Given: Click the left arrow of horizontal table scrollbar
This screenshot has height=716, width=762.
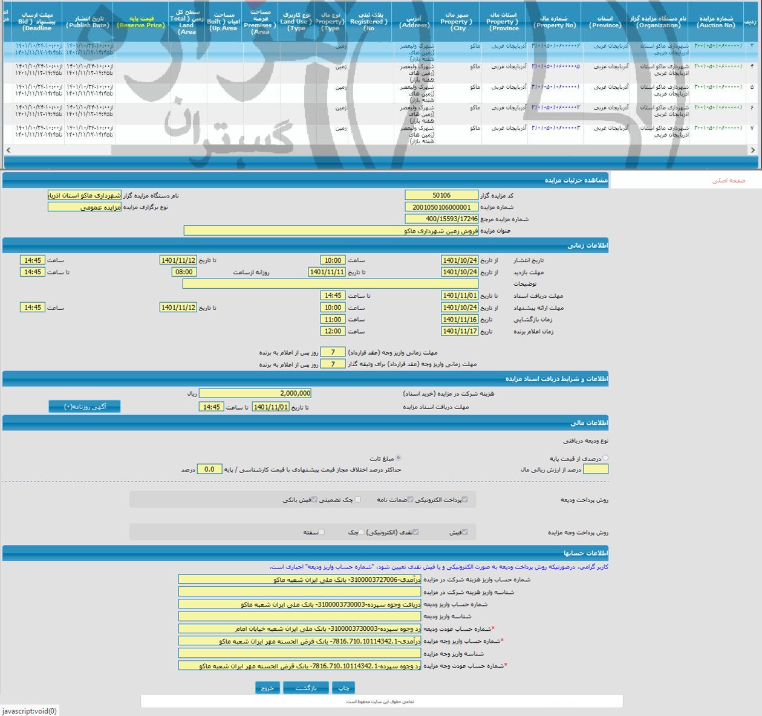Looking at the screenshot, I should [x=8, y=150].
